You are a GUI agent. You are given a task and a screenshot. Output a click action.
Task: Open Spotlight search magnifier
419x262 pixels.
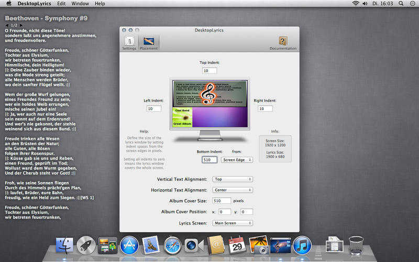(x=401, y=4)
